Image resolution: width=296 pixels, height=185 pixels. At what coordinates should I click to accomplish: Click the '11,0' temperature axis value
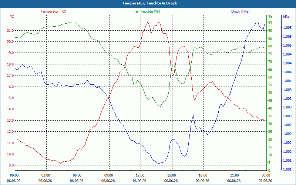[x=10, y=143]
